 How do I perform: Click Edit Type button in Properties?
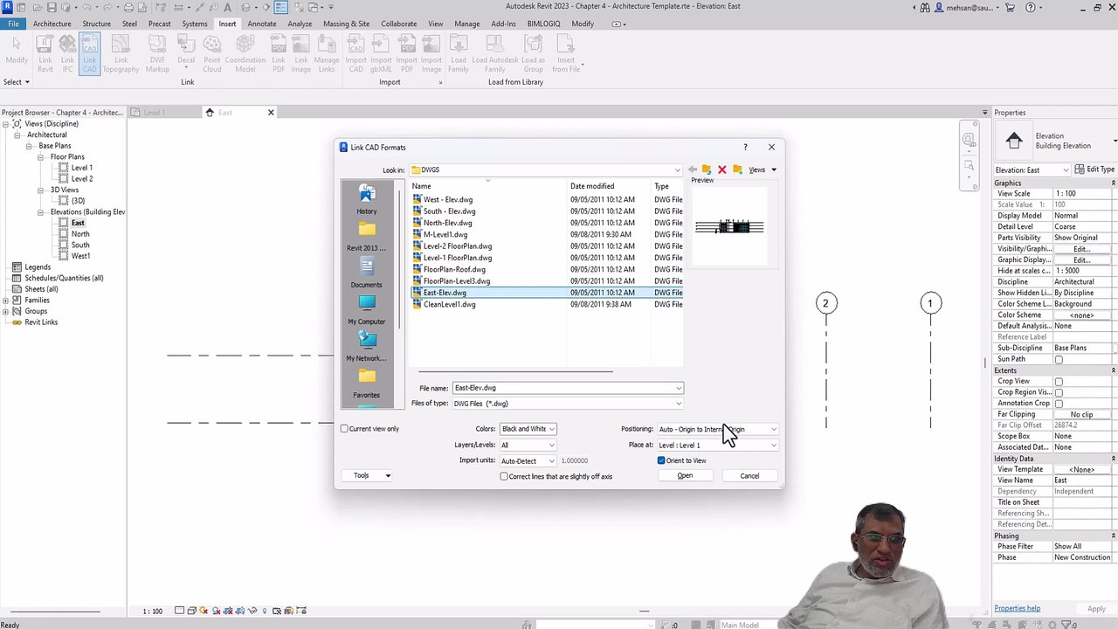coord(1094,169)
